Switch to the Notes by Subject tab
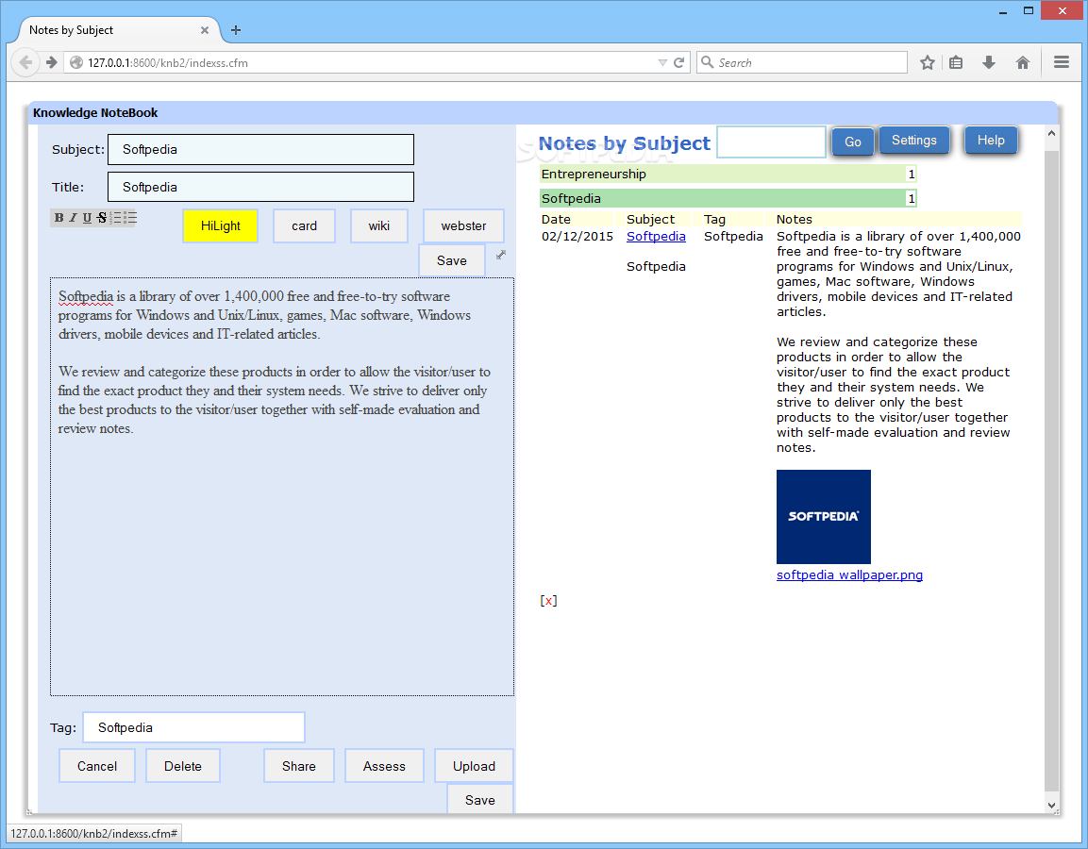This screenshot has height=849, width=1088. 114,30
